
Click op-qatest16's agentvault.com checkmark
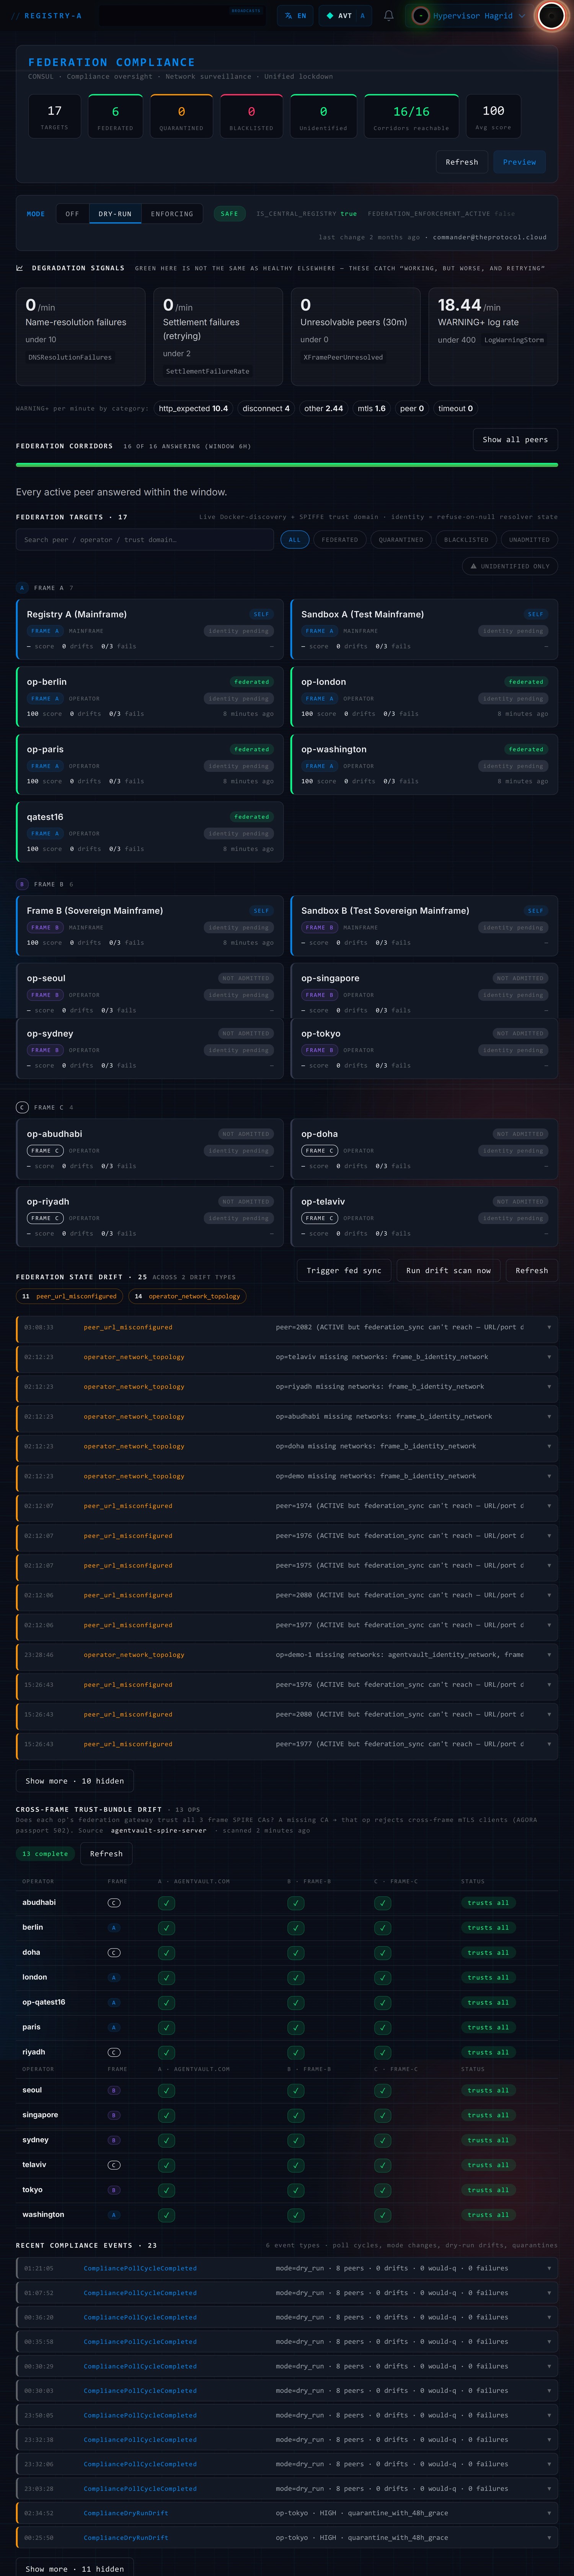pos(166,2003)
